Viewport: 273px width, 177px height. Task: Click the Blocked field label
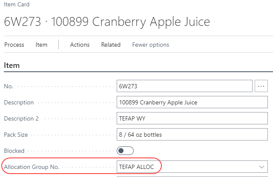coord(14,151)
